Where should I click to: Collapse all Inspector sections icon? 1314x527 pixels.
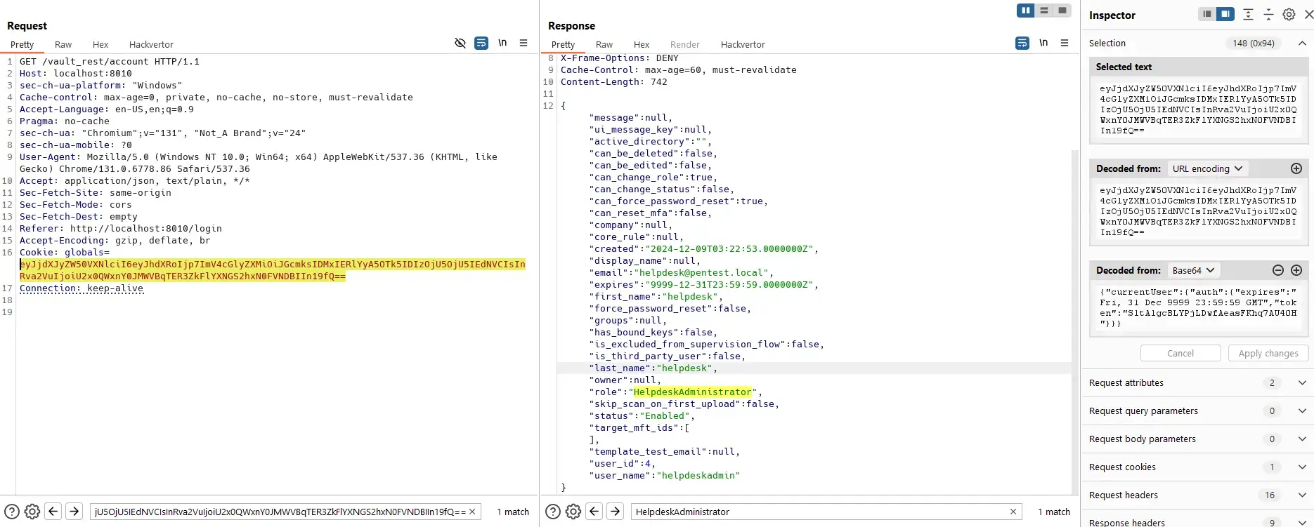(1268, 14)
